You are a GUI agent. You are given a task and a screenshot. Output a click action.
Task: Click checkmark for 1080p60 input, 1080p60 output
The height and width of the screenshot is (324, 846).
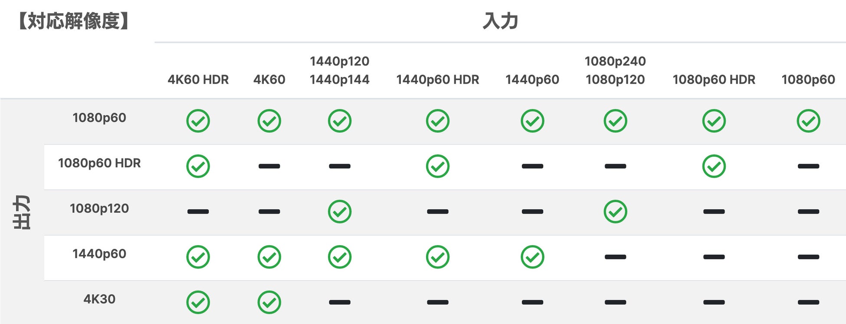pos(808,121)
